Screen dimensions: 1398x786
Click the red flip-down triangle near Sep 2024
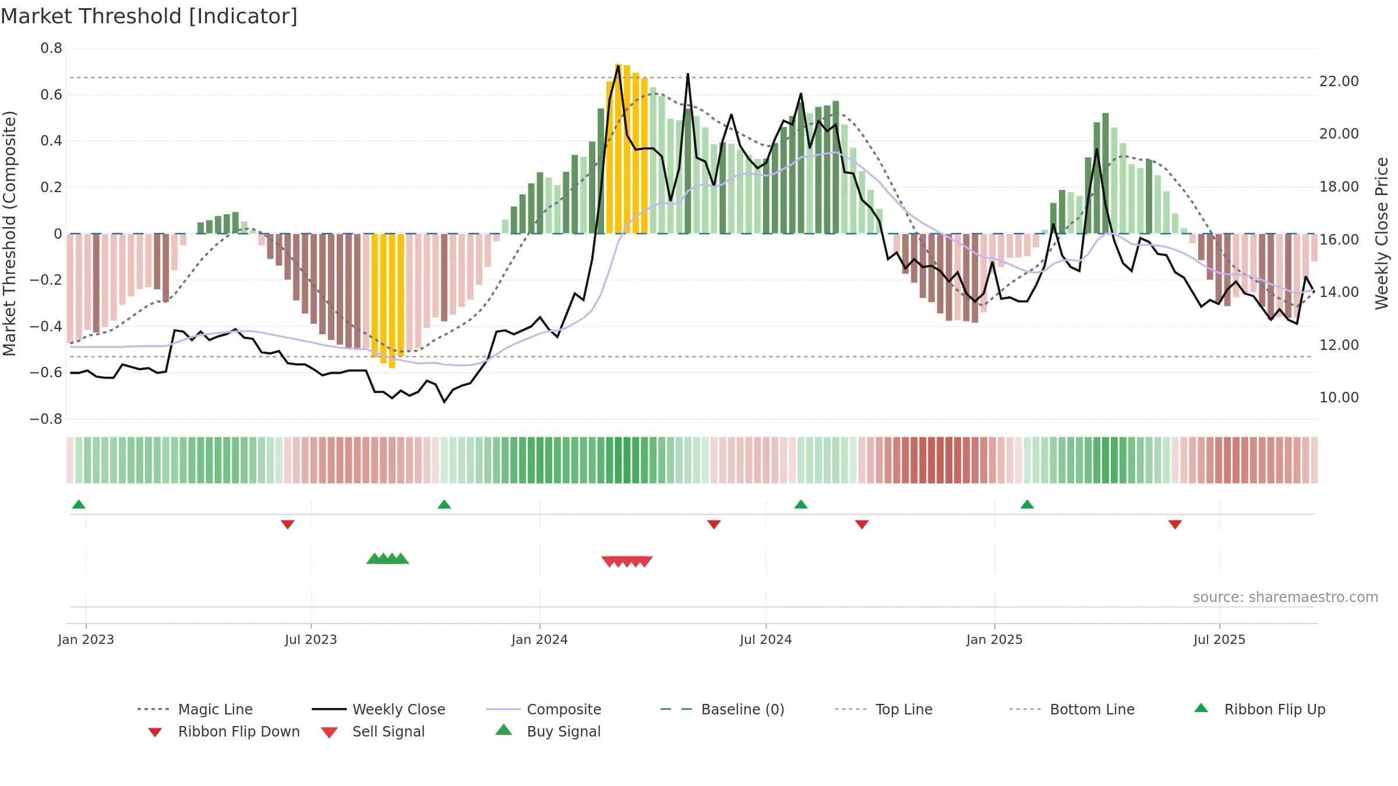862,525
